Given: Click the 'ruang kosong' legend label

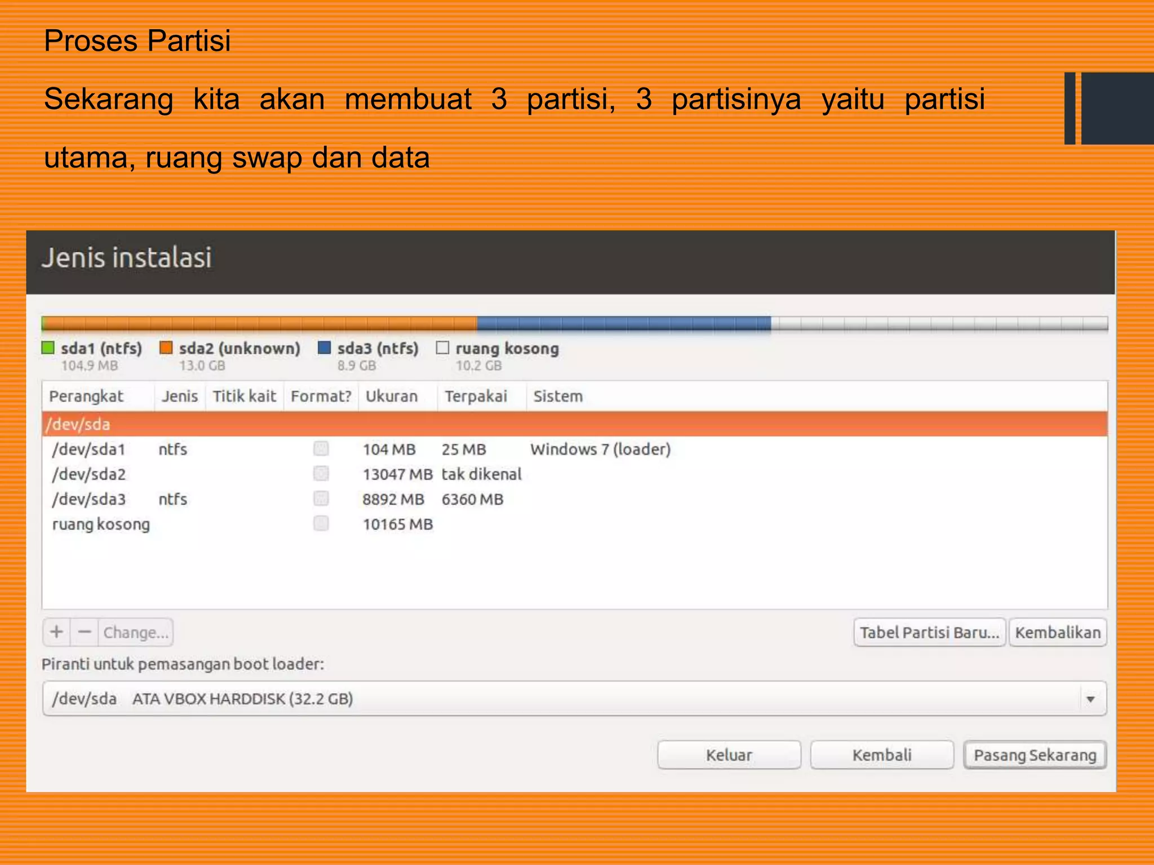Looking at the screenshot, I should [x=507, y=348].
